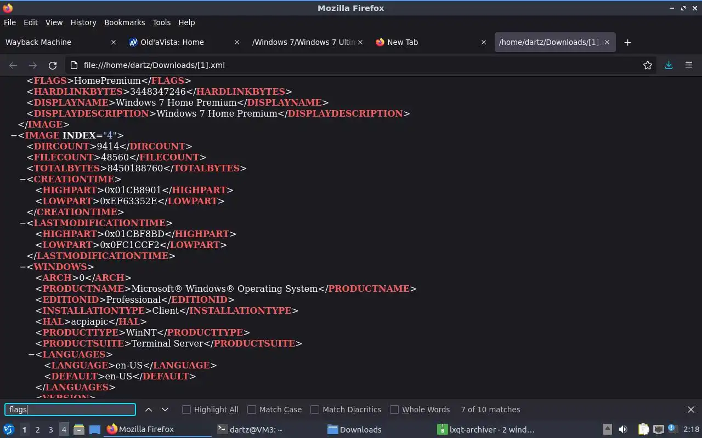Screen dimensions: 702x438
Task: Open the Edit menu
Action: (31, 22)
